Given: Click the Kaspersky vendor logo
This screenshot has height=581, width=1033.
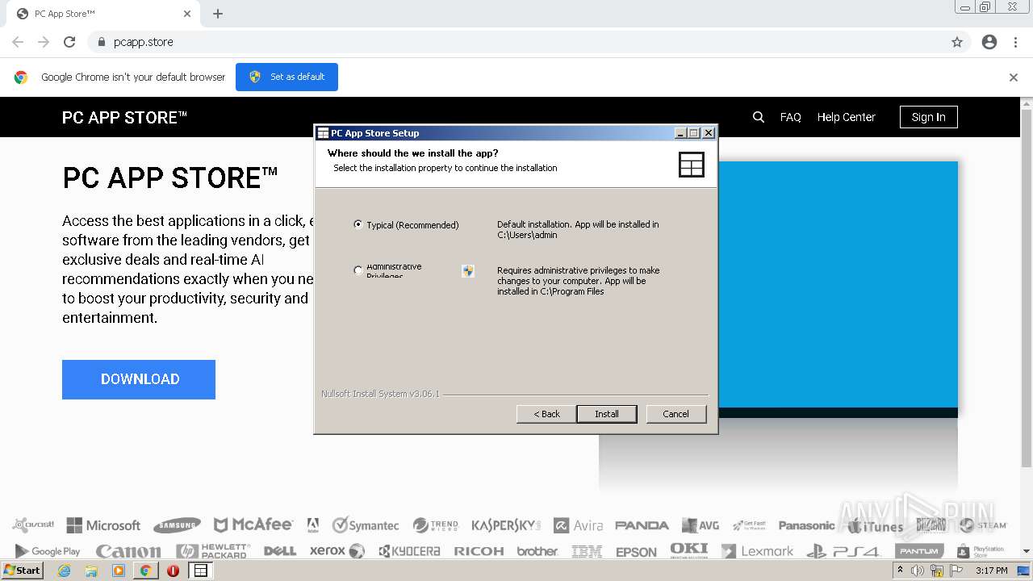Looking at the screenshot, I should pyautogui.click(x=506, y=525).
